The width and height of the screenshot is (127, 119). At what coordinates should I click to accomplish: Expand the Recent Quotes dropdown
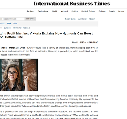(x=71, y=19)
